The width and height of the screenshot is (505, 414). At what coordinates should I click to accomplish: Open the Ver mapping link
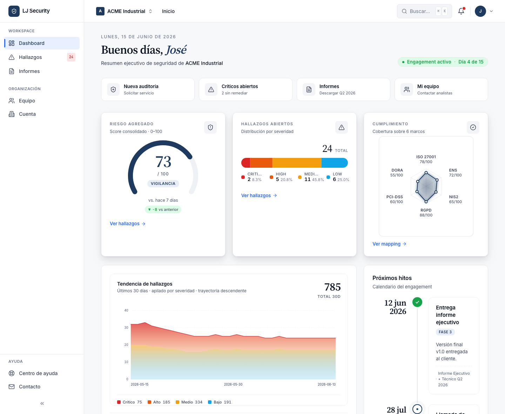coord(389,244)
